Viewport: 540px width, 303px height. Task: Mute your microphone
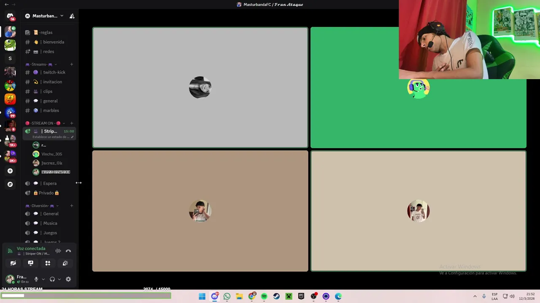pos(36,279)
